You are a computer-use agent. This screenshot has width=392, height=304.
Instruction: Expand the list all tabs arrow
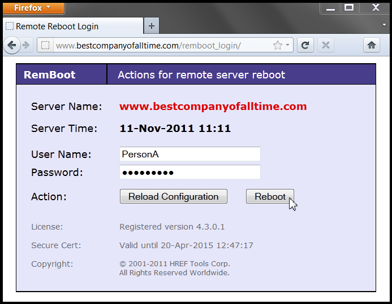384,25
